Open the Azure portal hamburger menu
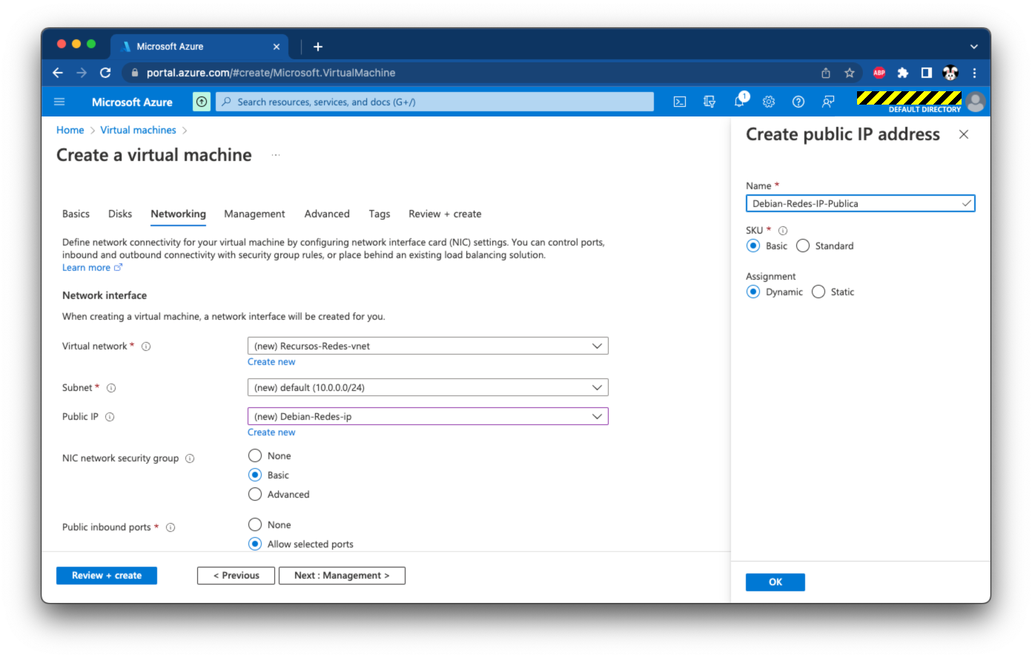Screen dimensions: 1032x658 (x=60, y=102)
